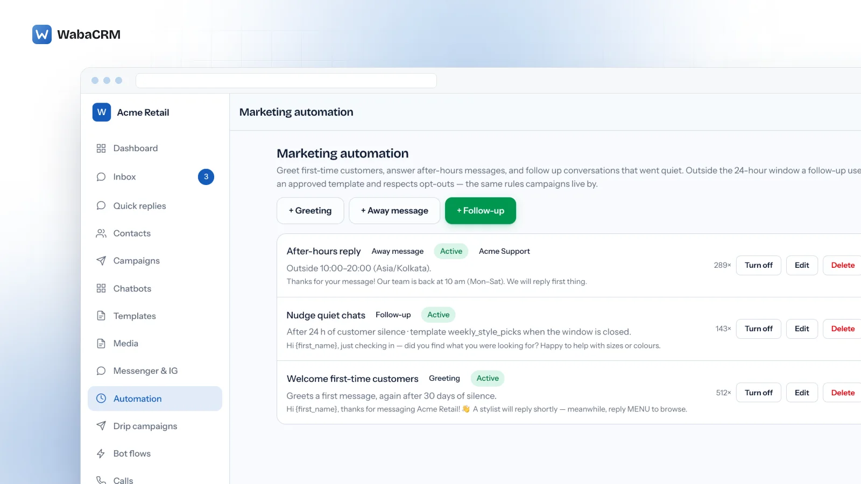Click the Calls phone icon
Screen dimensions: 861x484
point(101,480)
